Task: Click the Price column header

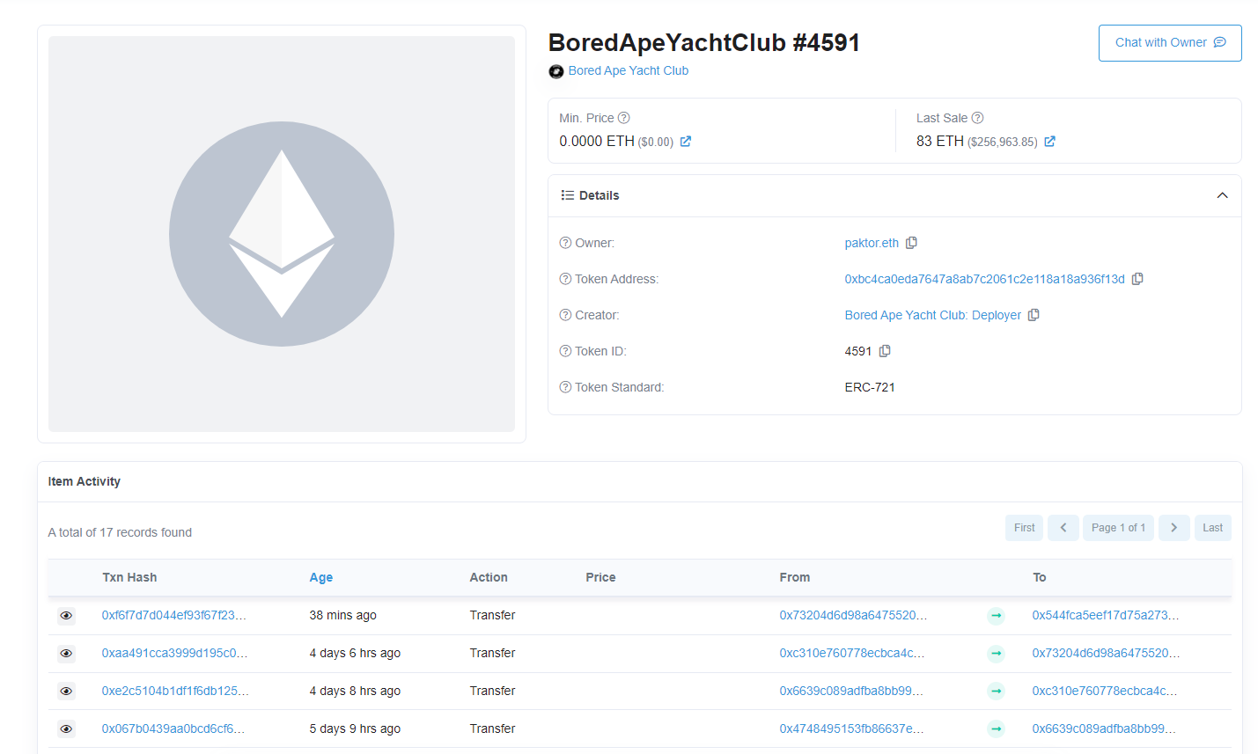Action: click(600, 577)
